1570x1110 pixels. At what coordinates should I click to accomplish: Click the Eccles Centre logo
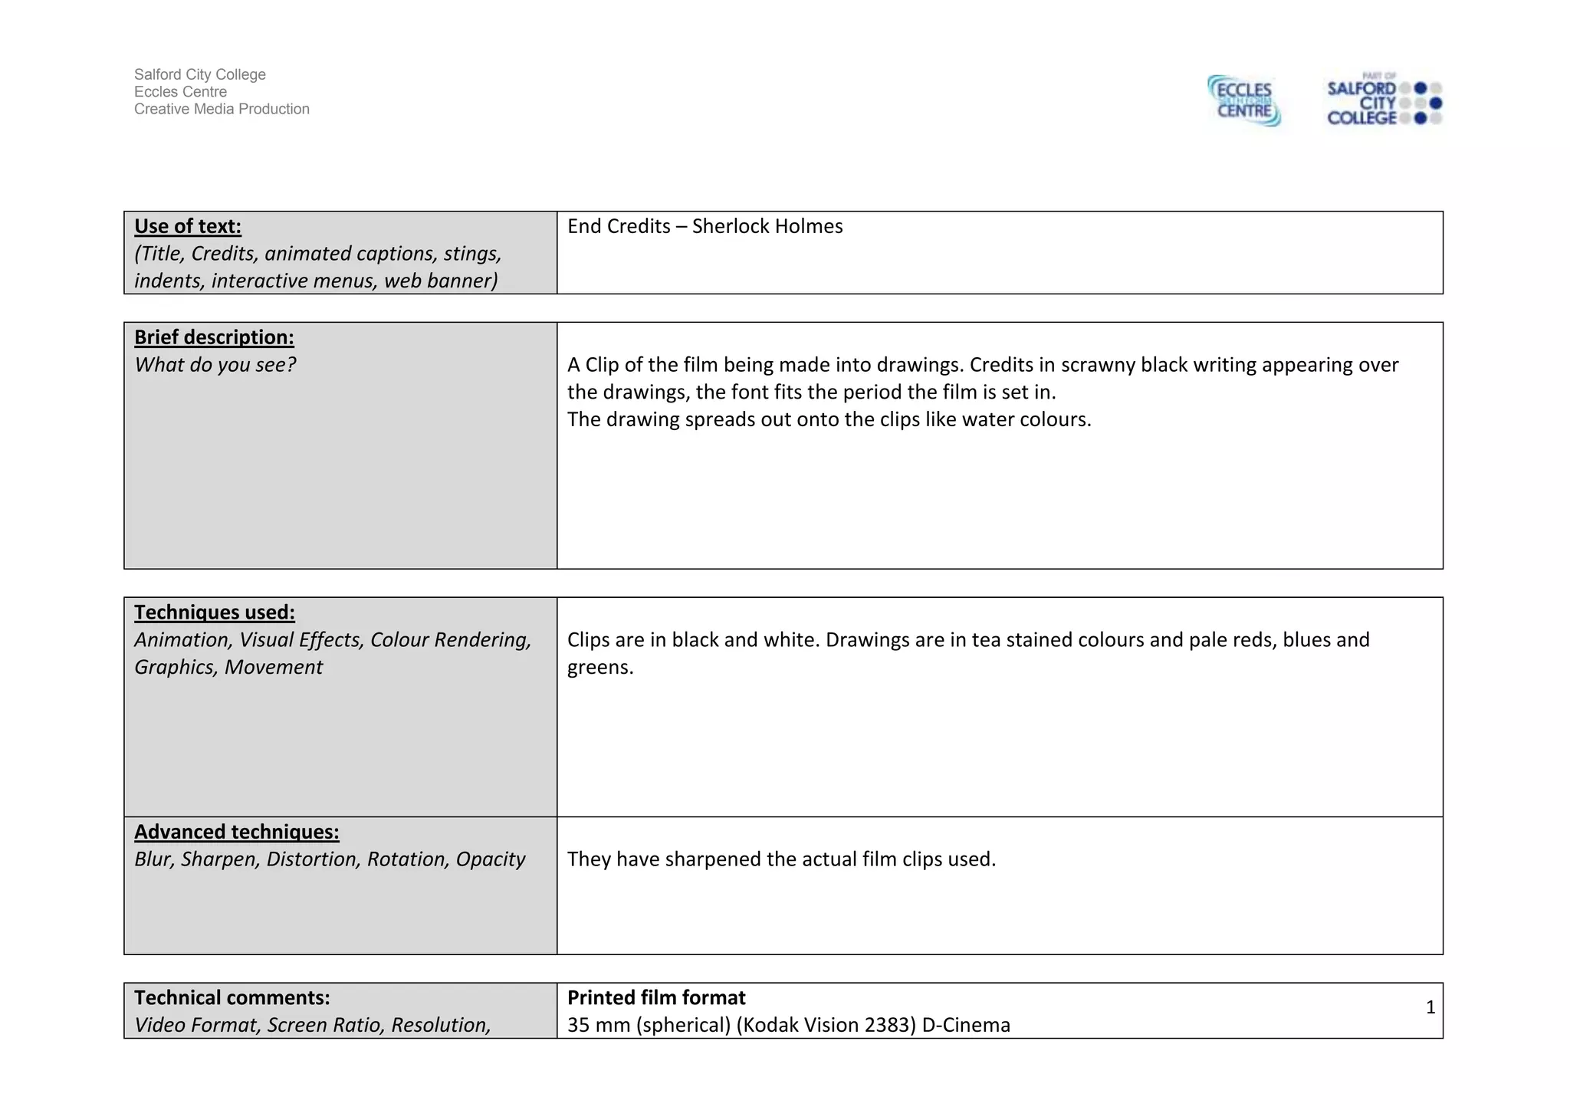1244,101
